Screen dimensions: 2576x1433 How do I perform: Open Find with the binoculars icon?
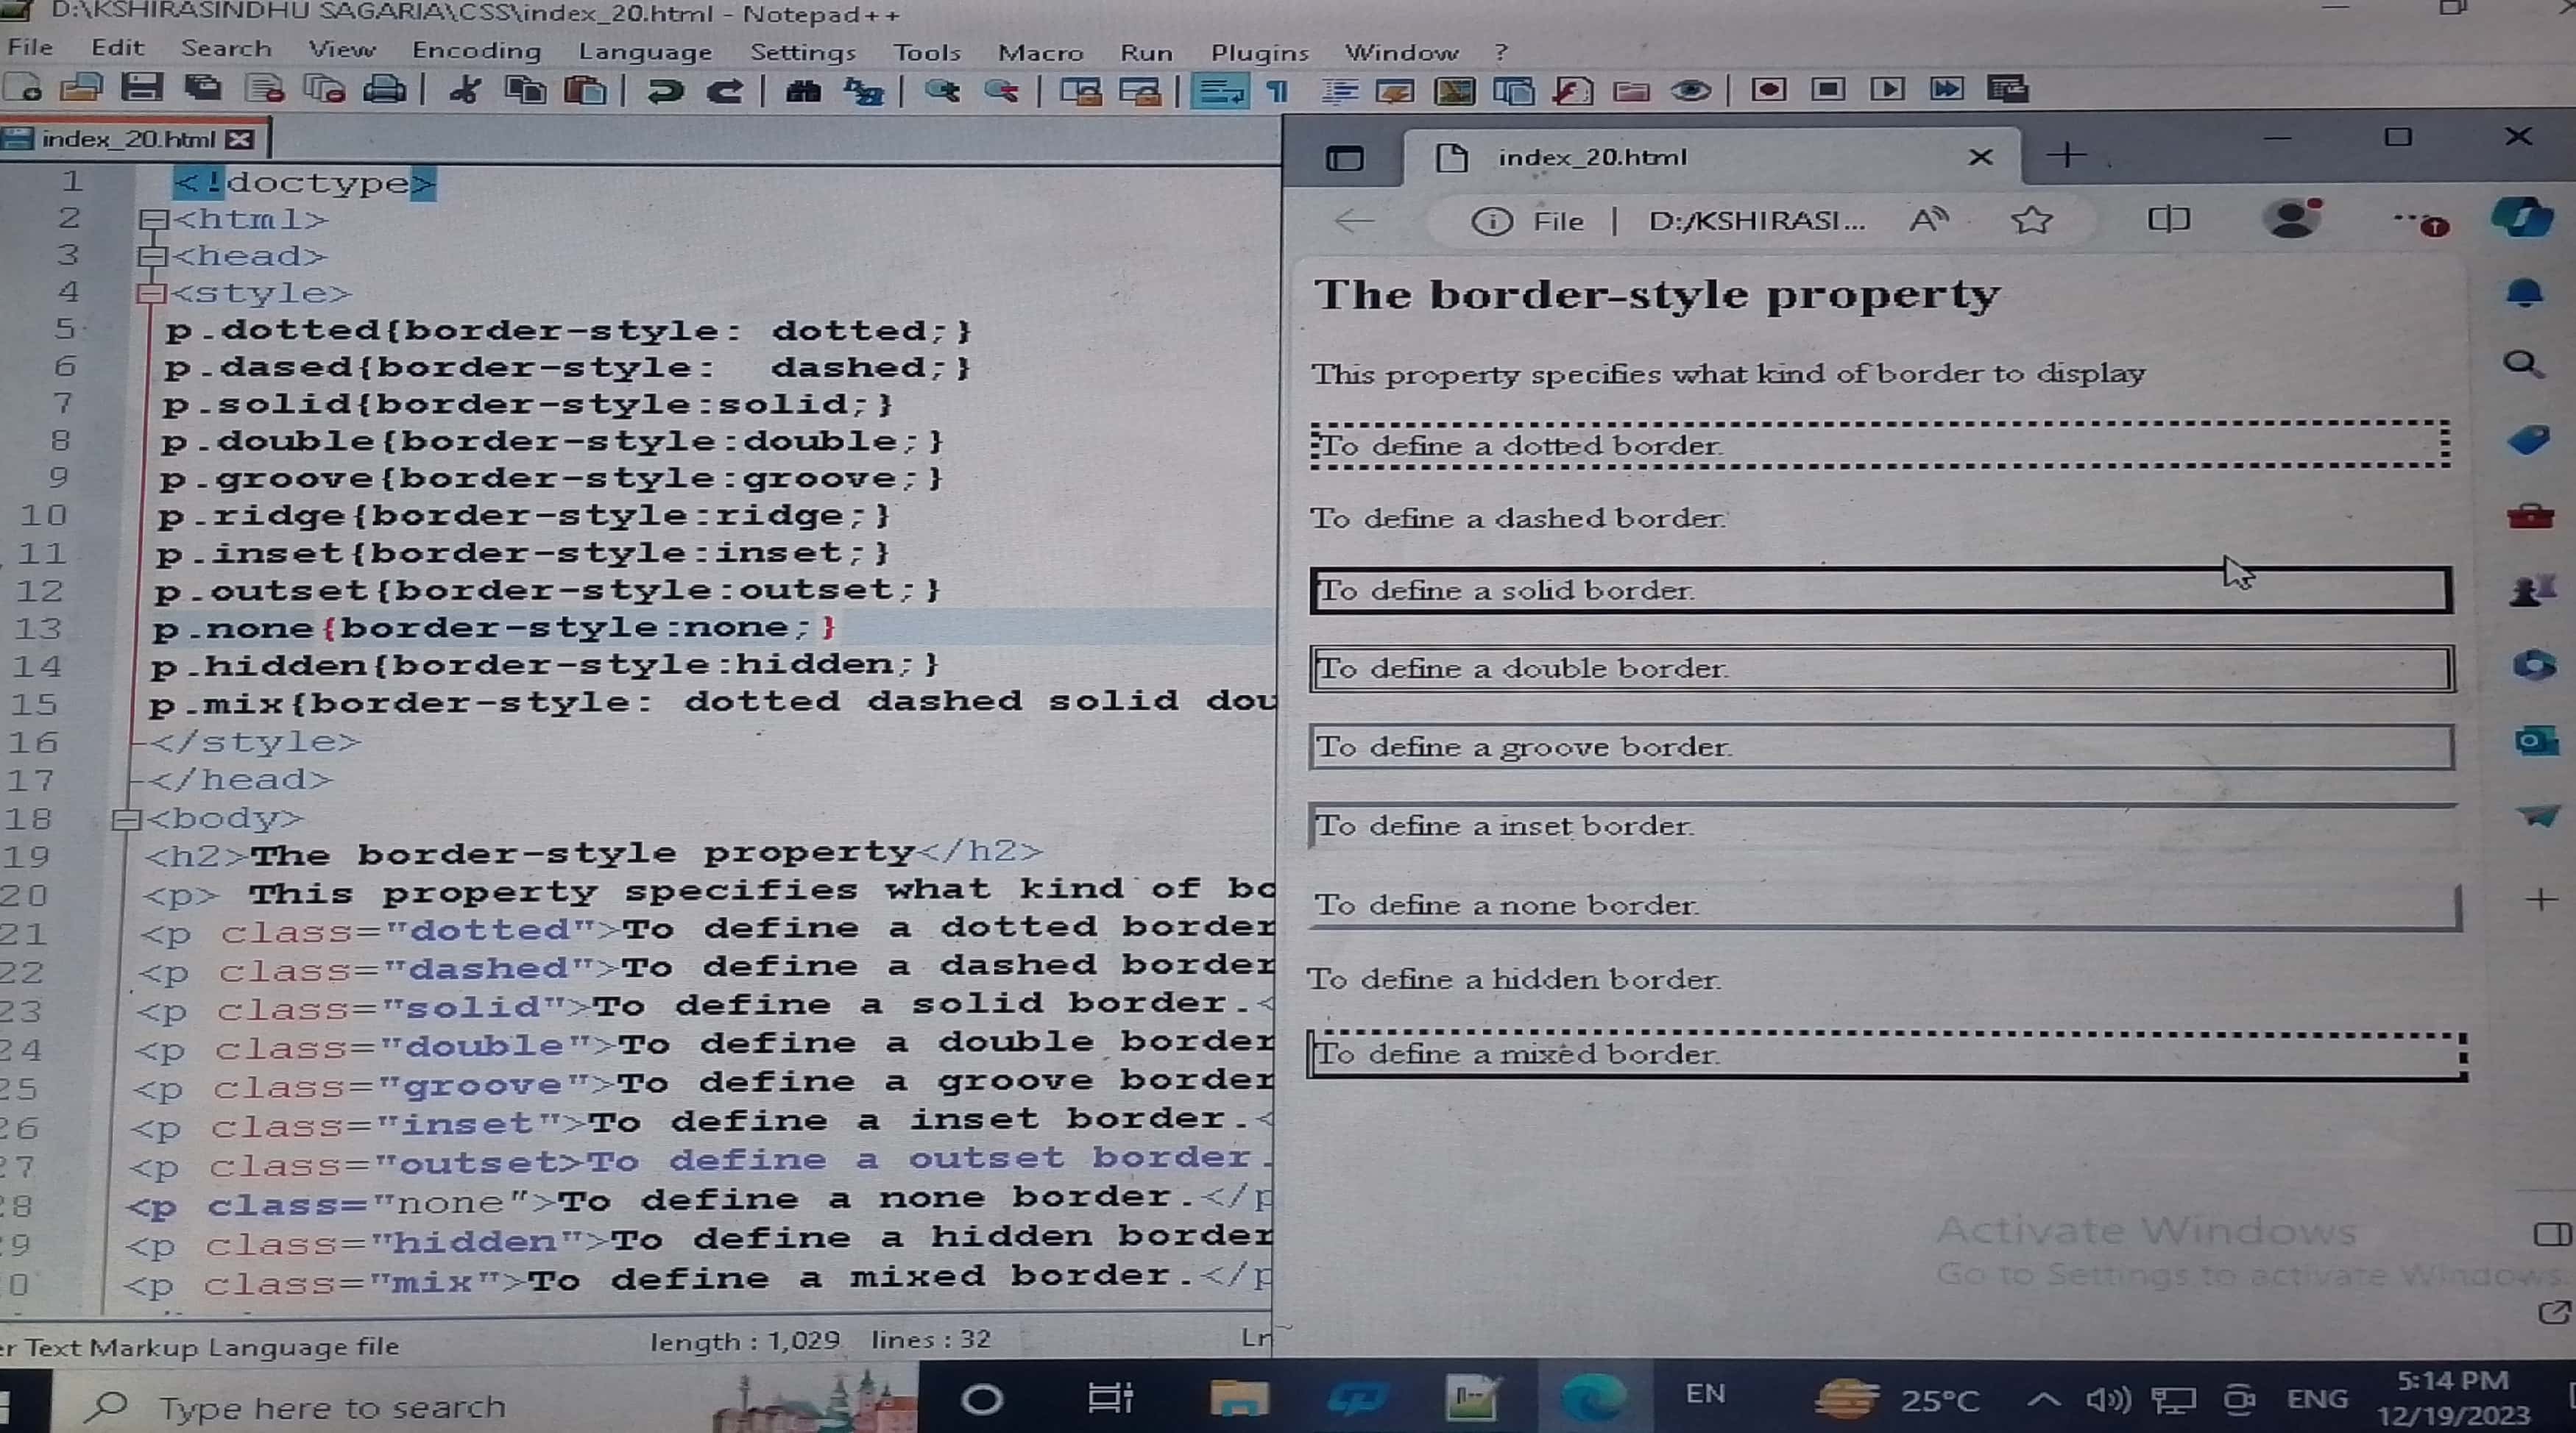coord(802,92)
